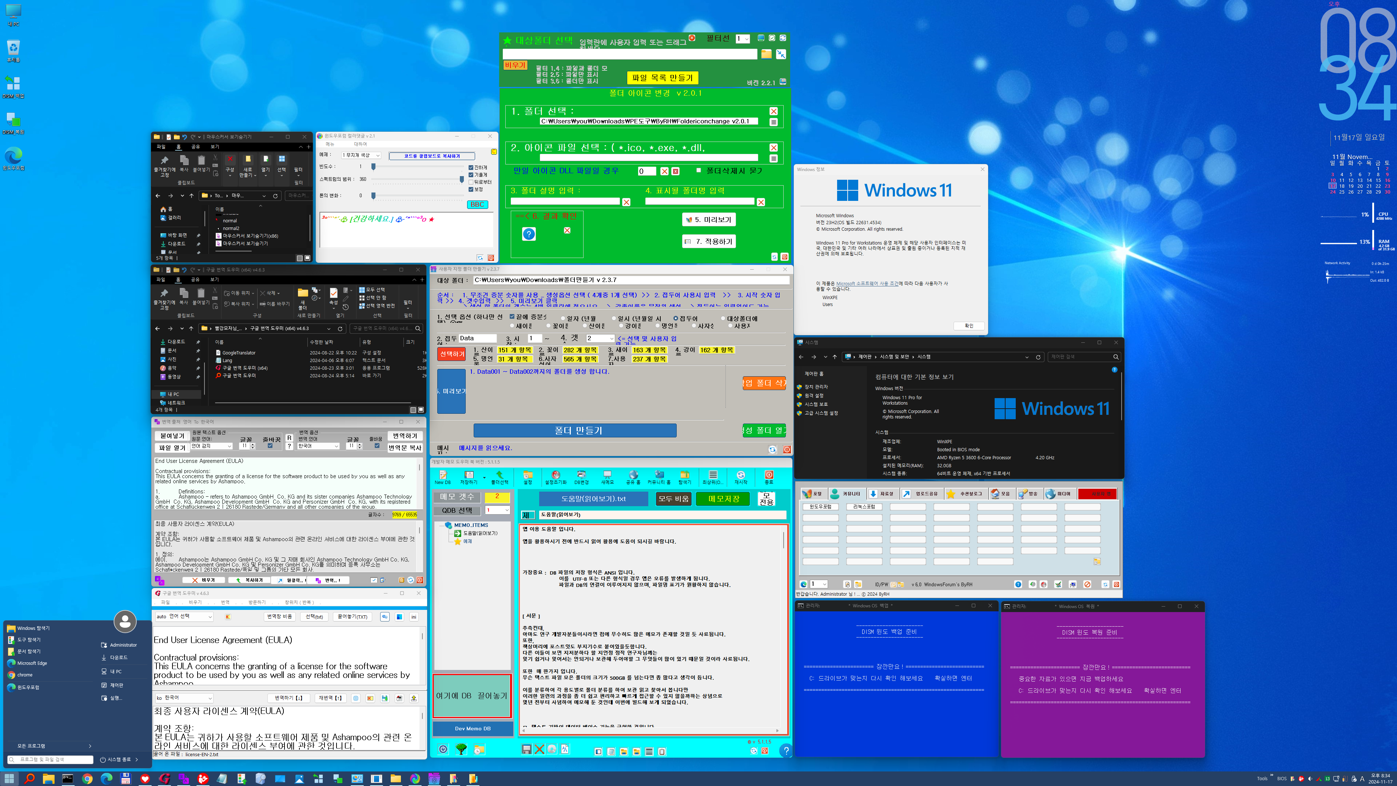The width and height of the screenshot is (1397, 786).
Task: Open 공유 tab in 마우스커서 보기숨기기 explorer
Action: (195, 147)
